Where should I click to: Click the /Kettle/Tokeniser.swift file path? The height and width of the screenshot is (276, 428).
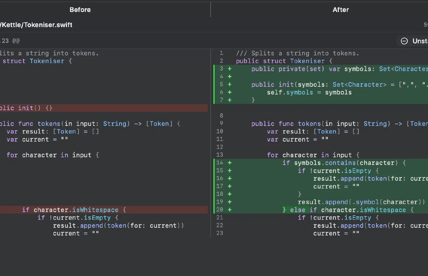pos(36,25)
